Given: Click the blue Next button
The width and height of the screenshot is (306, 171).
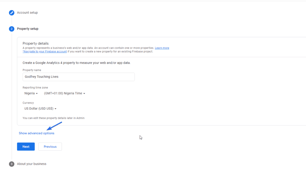Looking at the screenshot, I should point(26,147).
